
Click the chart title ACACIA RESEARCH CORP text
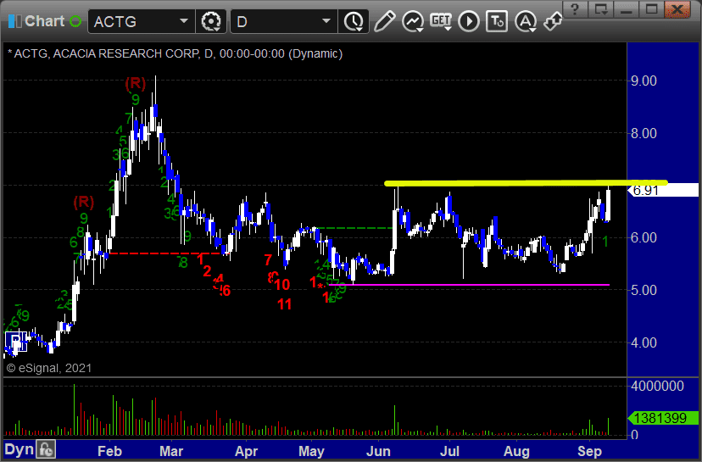pos(126,53)
